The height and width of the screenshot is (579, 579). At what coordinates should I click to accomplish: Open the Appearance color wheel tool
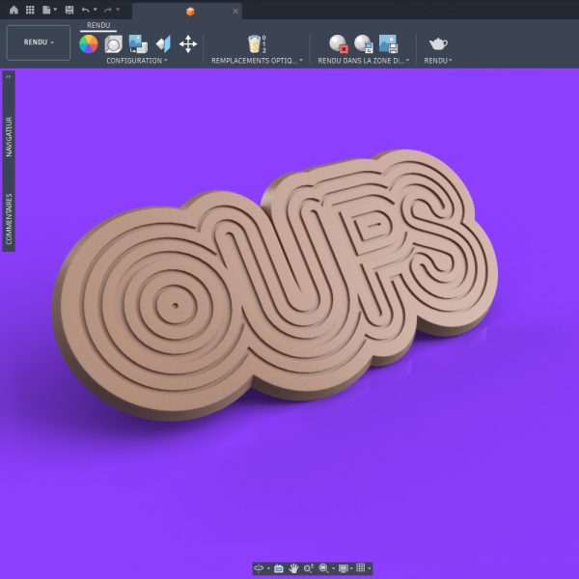[89, 44]
